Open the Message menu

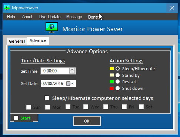(74, 17)
